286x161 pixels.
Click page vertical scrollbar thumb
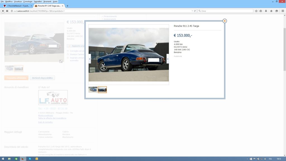[285, 49]
